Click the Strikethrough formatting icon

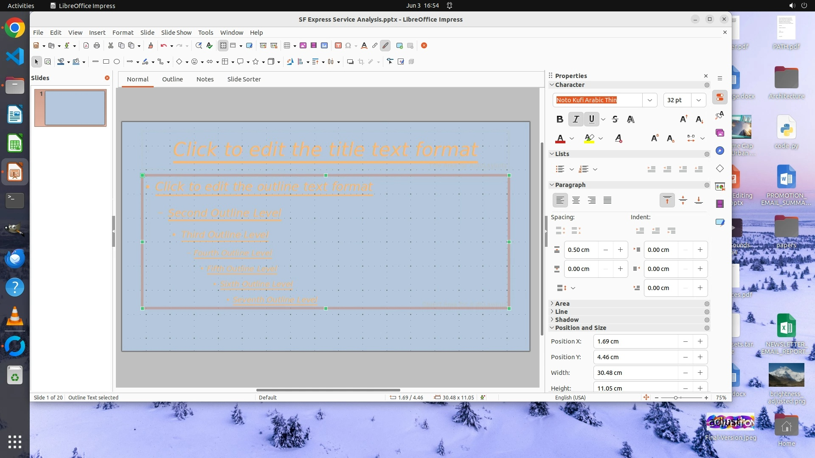coord(615,120)
